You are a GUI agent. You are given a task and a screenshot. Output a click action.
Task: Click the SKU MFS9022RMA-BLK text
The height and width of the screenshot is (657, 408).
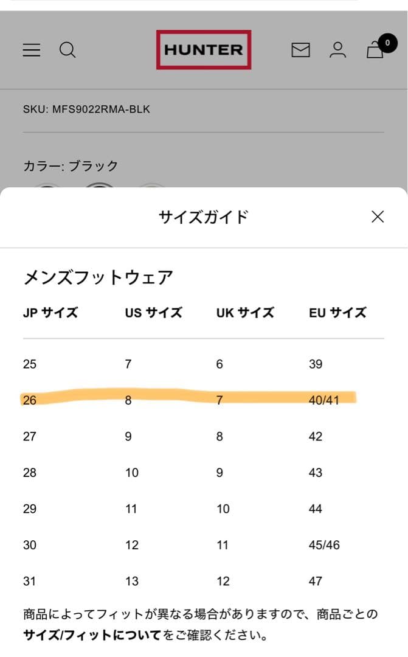[86, 109]
